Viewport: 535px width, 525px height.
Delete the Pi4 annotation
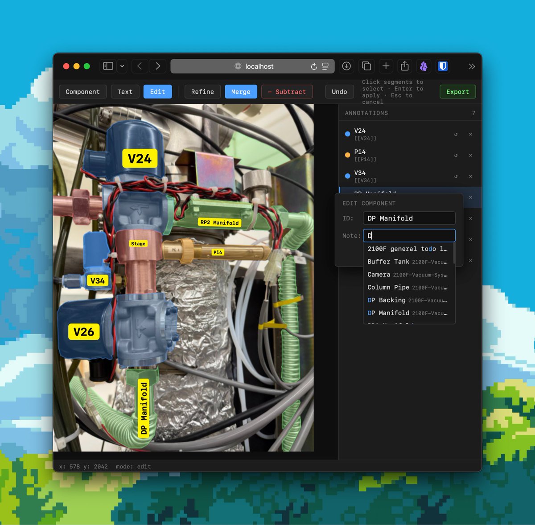[x=470, y=156]
